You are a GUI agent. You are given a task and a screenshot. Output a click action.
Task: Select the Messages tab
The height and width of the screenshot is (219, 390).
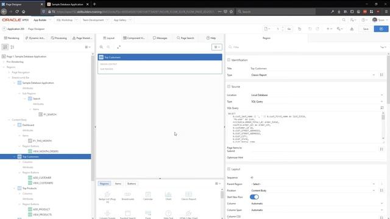(x=160, y=38)
